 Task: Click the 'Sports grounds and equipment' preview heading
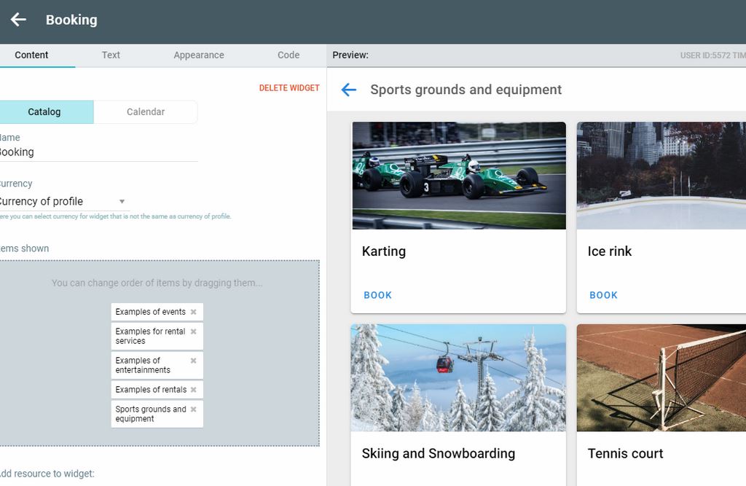point(466,90)
